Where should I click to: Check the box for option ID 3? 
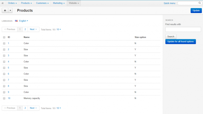(4, 56)
